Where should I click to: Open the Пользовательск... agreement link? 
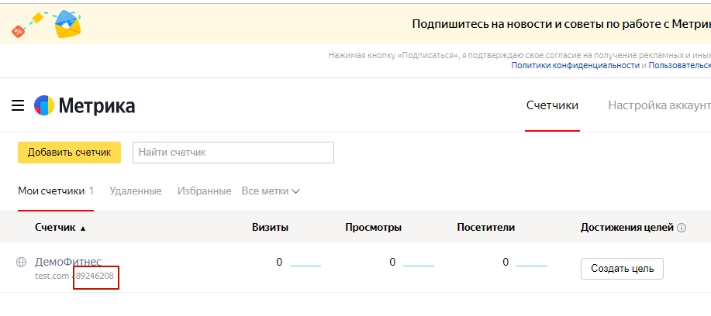(x=680, y=65)
